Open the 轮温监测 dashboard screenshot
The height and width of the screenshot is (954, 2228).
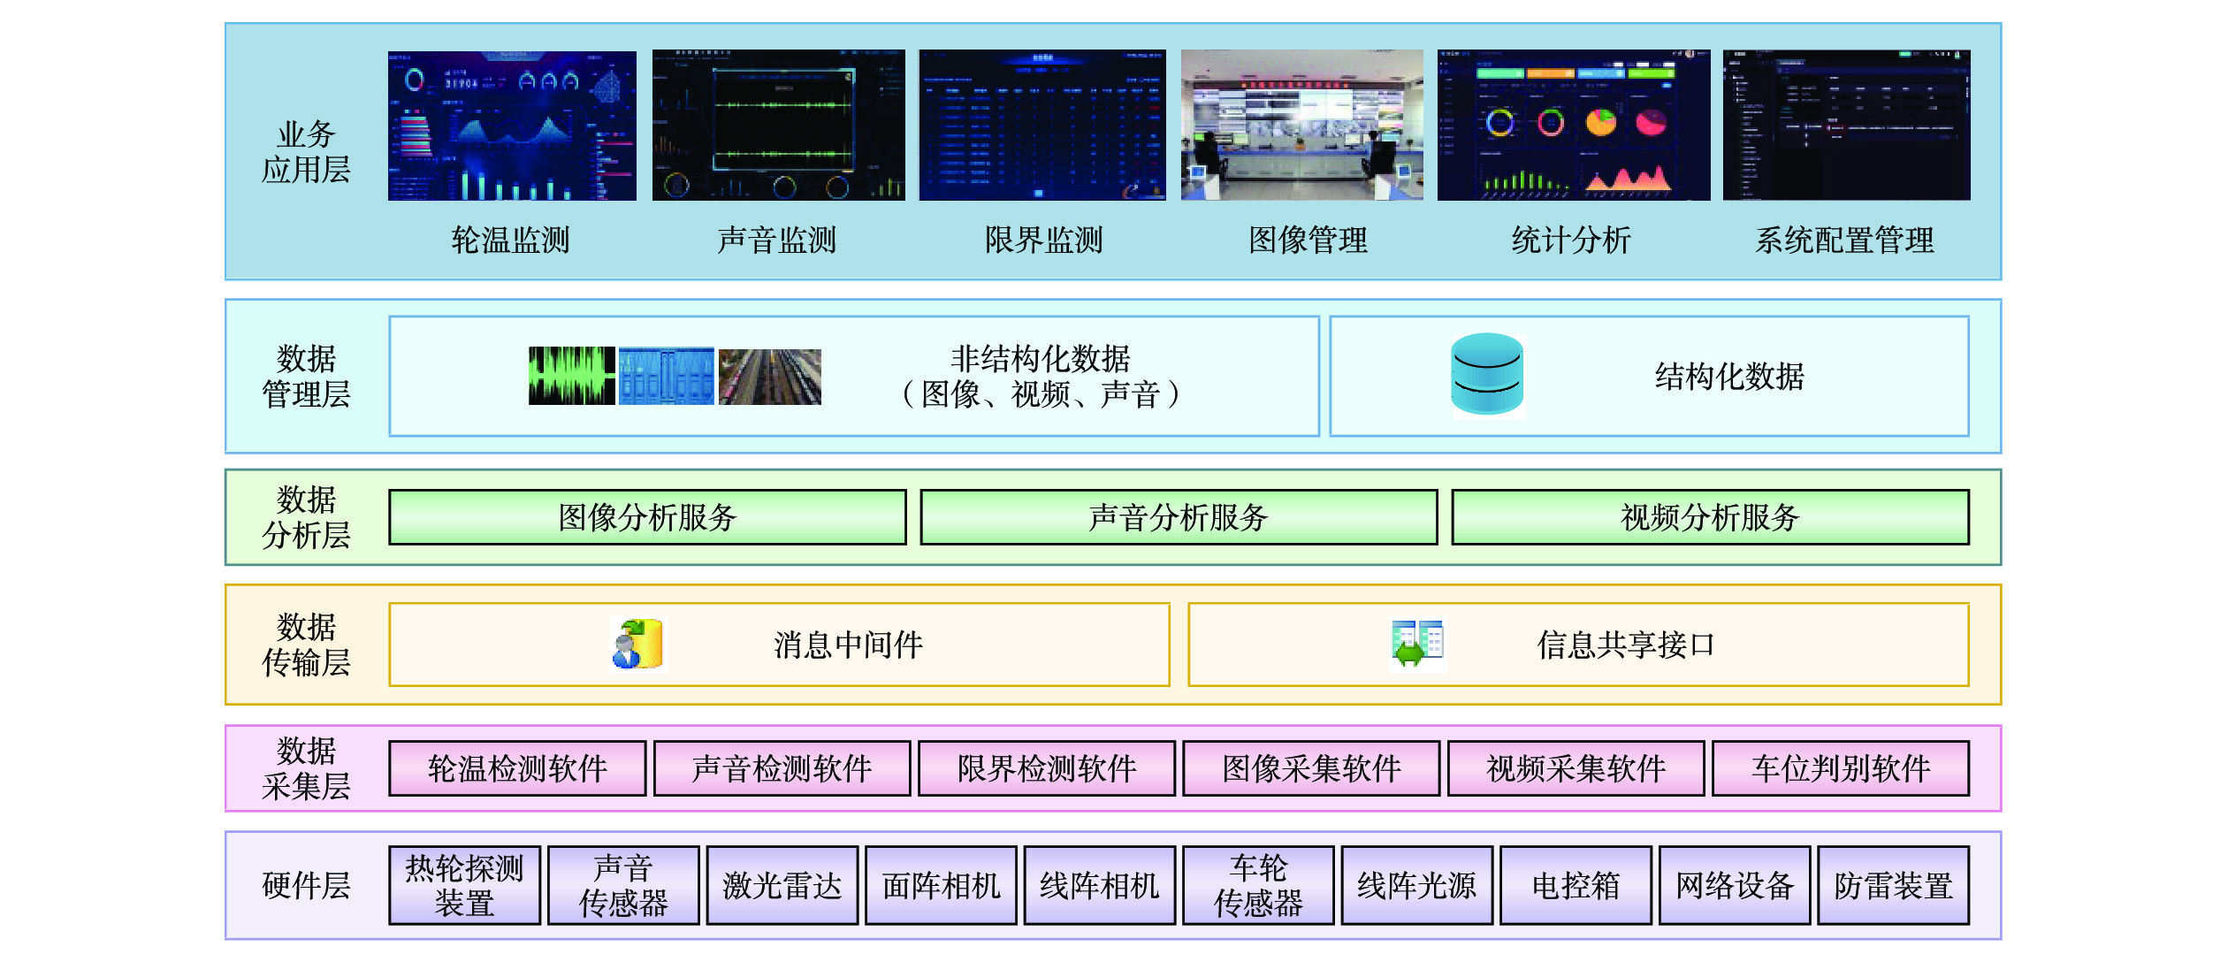coord(512,126)
